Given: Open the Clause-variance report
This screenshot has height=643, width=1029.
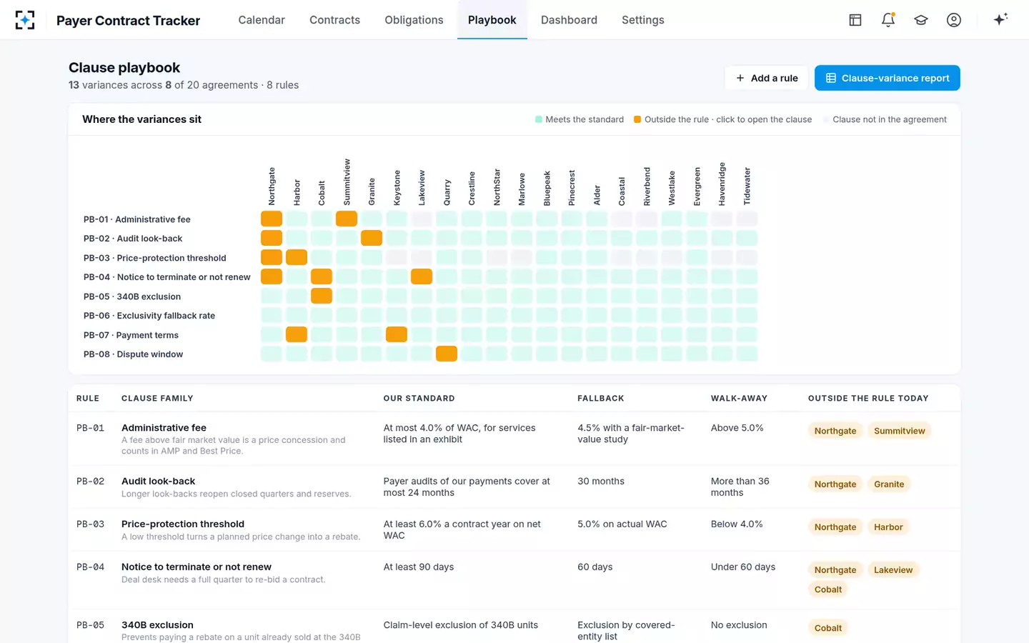Looking at the screenshot, I should coord(888,78).
